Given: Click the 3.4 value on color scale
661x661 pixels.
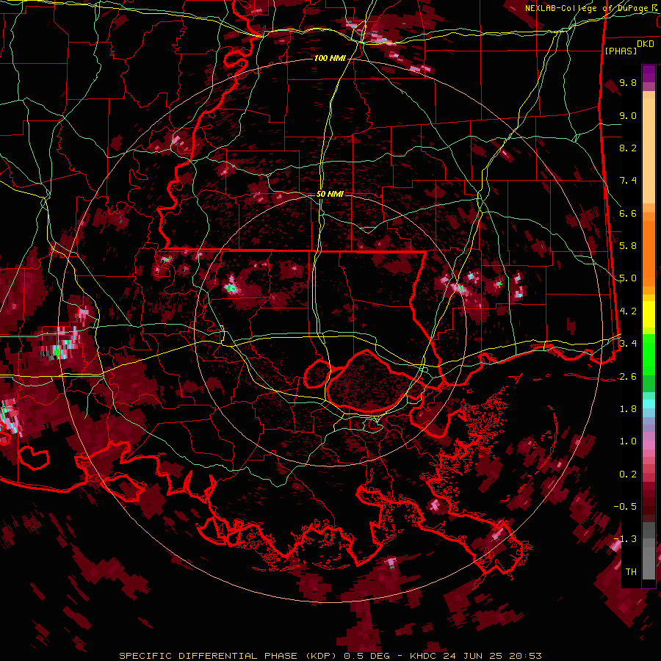Looking at the screenshot, I should click(x=628, y=344).
